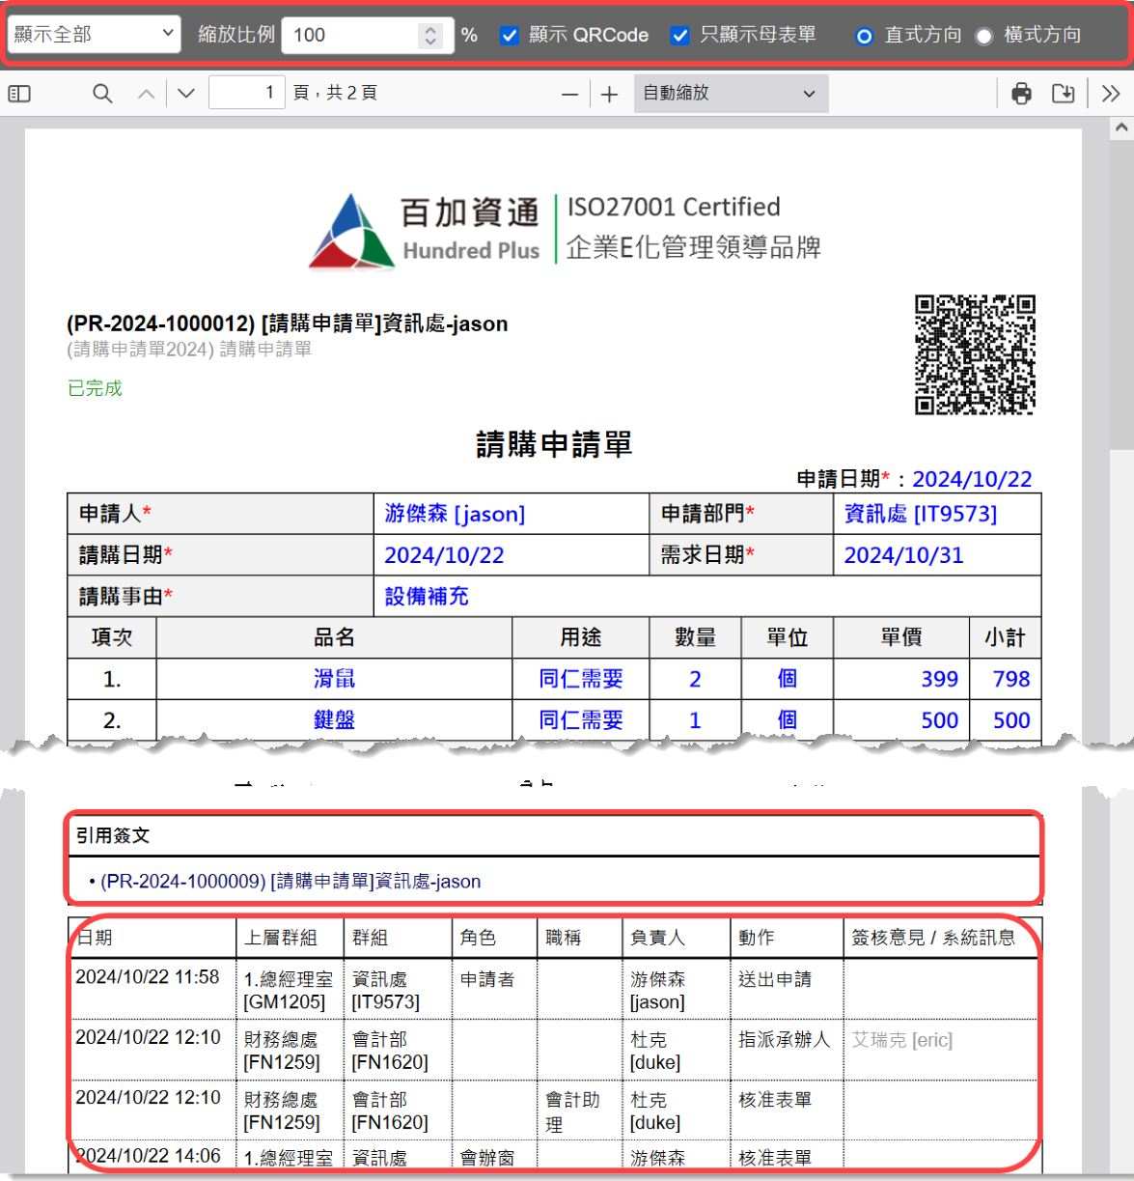The width and height of the screenshot is (1134, 1181).
Task: Click item name 滑鼠
Action: (x=334, y=679)
